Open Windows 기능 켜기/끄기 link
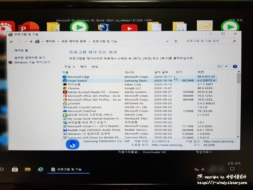This screenshot has height=190, width=253. (x=32, y=62)
